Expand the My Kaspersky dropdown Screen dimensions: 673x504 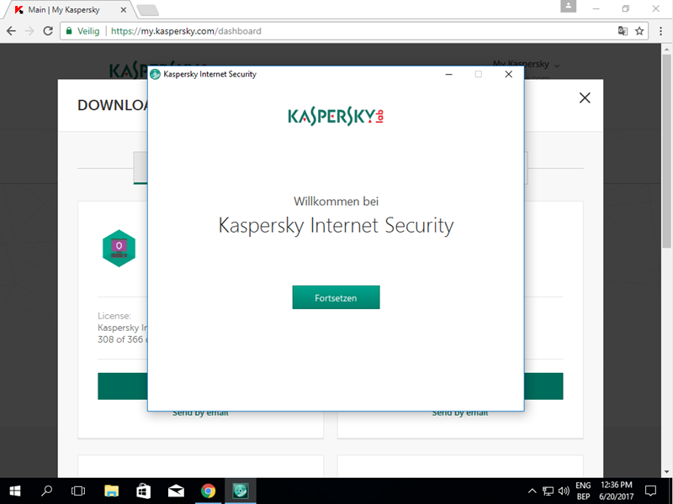[x=526, y=65]
